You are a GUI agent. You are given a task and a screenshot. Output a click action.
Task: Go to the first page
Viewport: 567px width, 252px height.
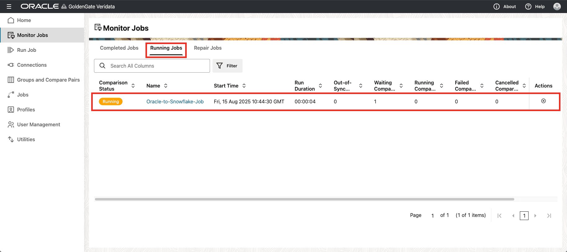click(x=499, y=216)
